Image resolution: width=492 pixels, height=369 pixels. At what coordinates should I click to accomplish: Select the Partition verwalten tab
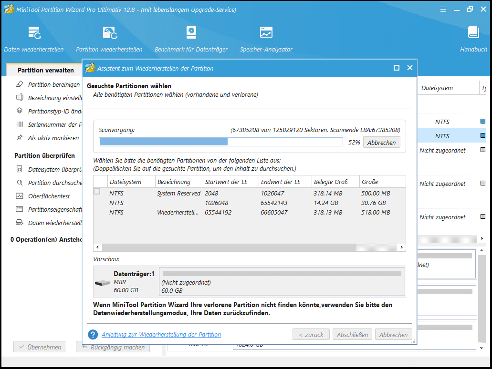45,70
